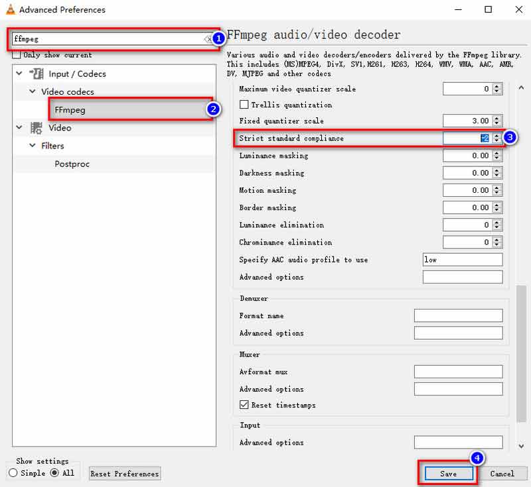This screenshot has height=487, width=531.
Task: Click the Video category icon
Action: click(x=36, y=128)
